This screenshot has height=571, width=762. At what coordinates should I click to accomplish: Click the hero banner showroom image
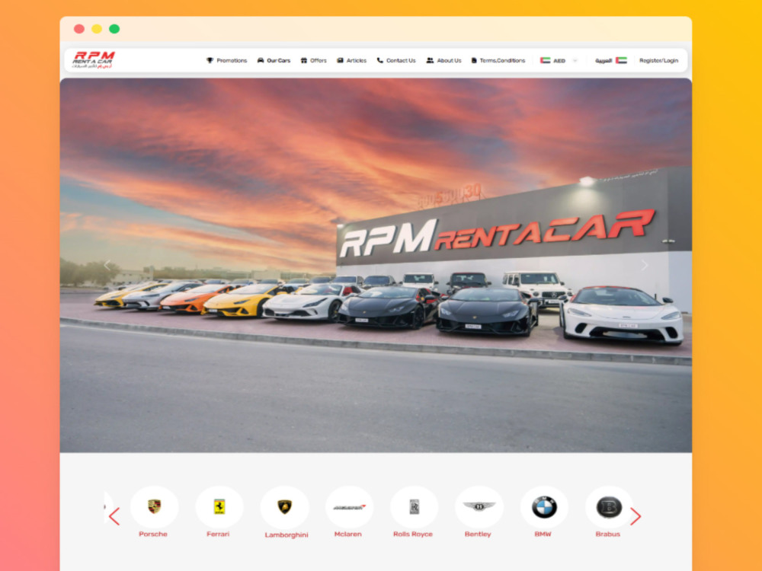[x=376, y=265]
